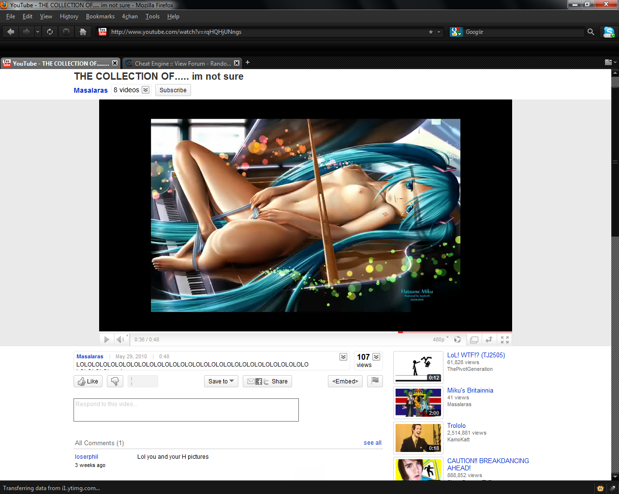The height and width of the screenshot is (494, 619).
Task: Open commenter loserphil's profile
Action: tap(87, 457)
